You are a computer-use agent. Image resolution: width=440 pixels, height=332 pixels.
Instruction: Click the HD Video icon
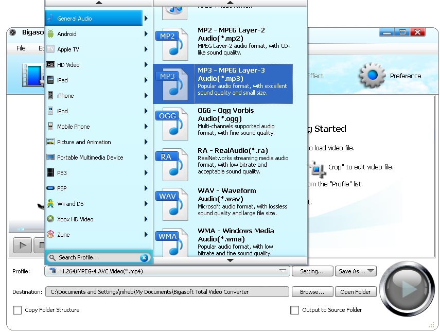click(50, 64)
